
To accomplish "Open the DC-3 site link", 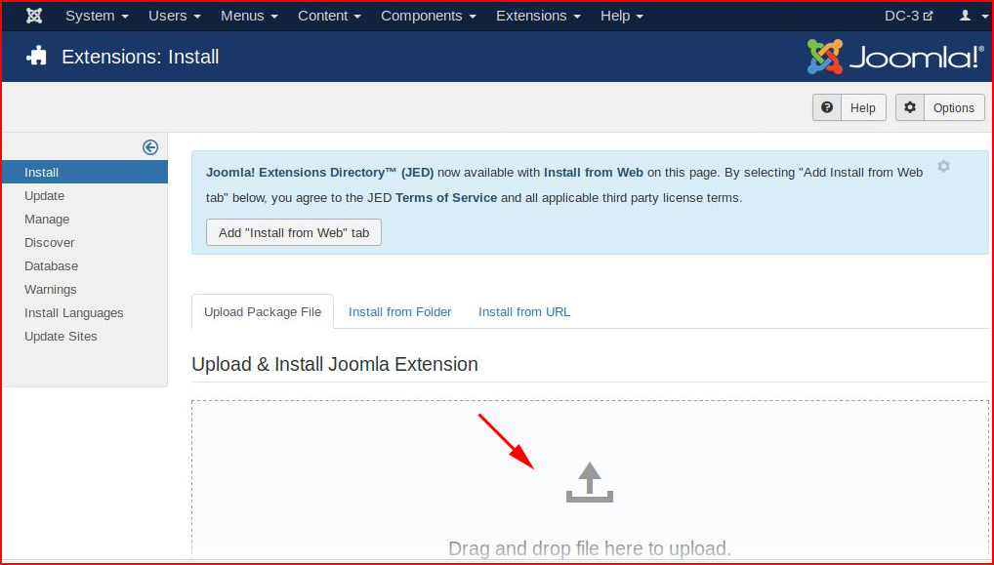I will point(909,16).
